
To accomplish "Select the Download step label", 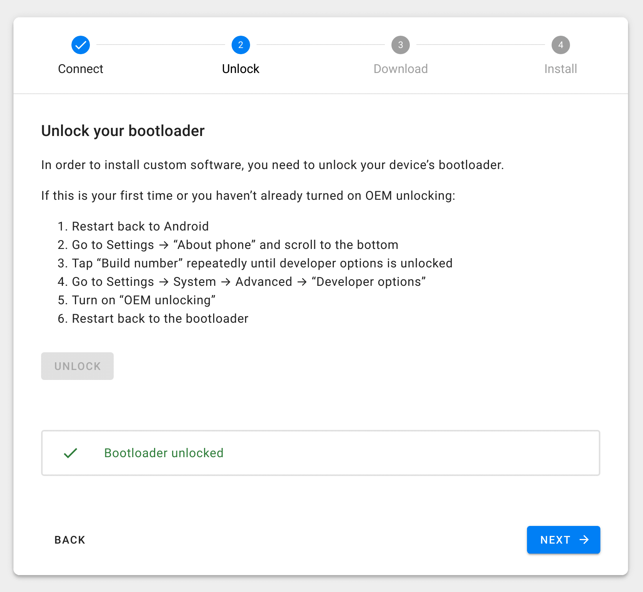I will (400, 69).
